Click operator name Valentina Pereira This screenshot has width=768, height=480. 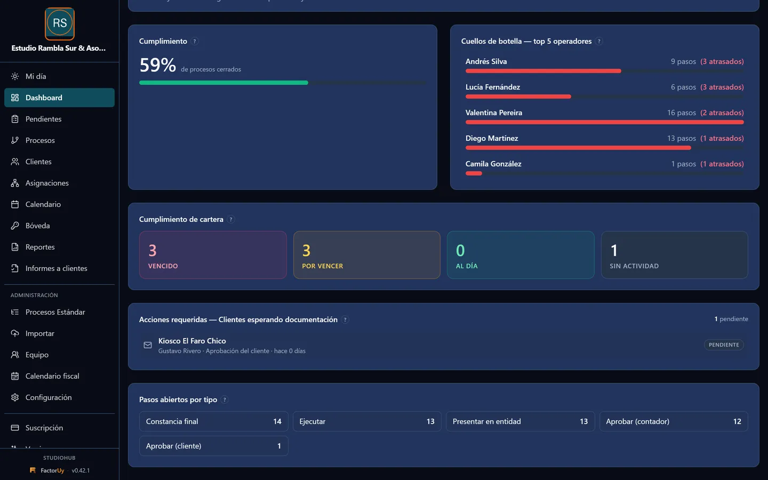[x=494, y=113]
